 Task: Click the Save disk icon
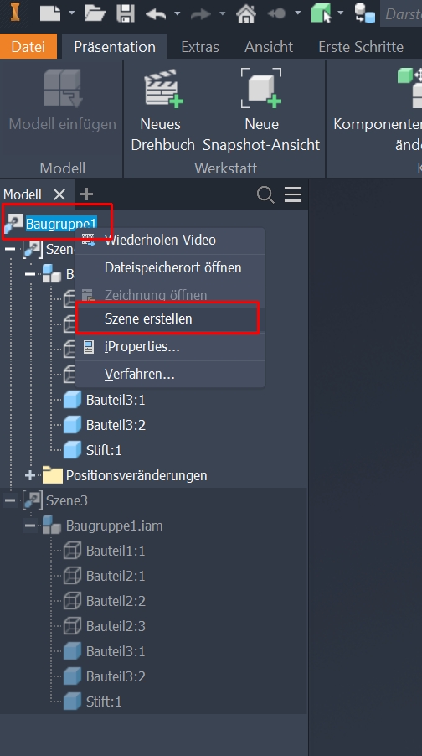click(126, 13)
